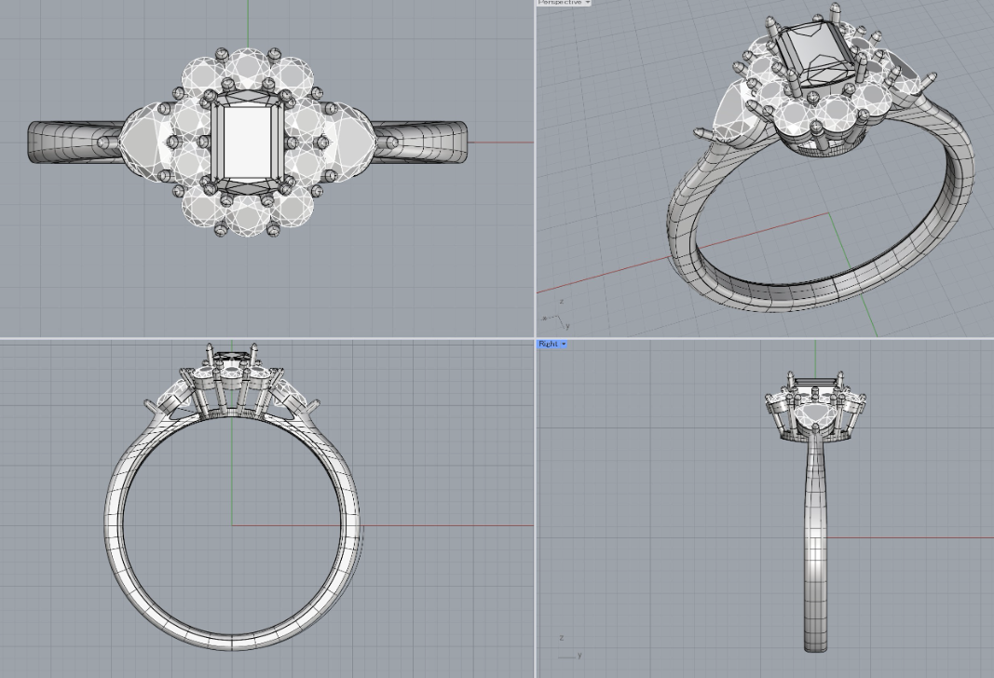This screenshot has height=678, width=994.
Task: Select the right pear-shaped side stone, top view
Action: (348, 142)
